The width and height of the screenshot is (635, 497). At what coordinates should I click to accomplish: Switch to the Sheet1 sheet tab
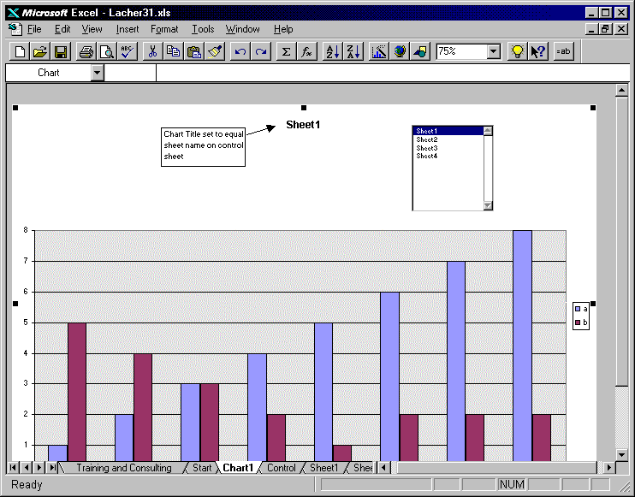[x=324, y=468]
